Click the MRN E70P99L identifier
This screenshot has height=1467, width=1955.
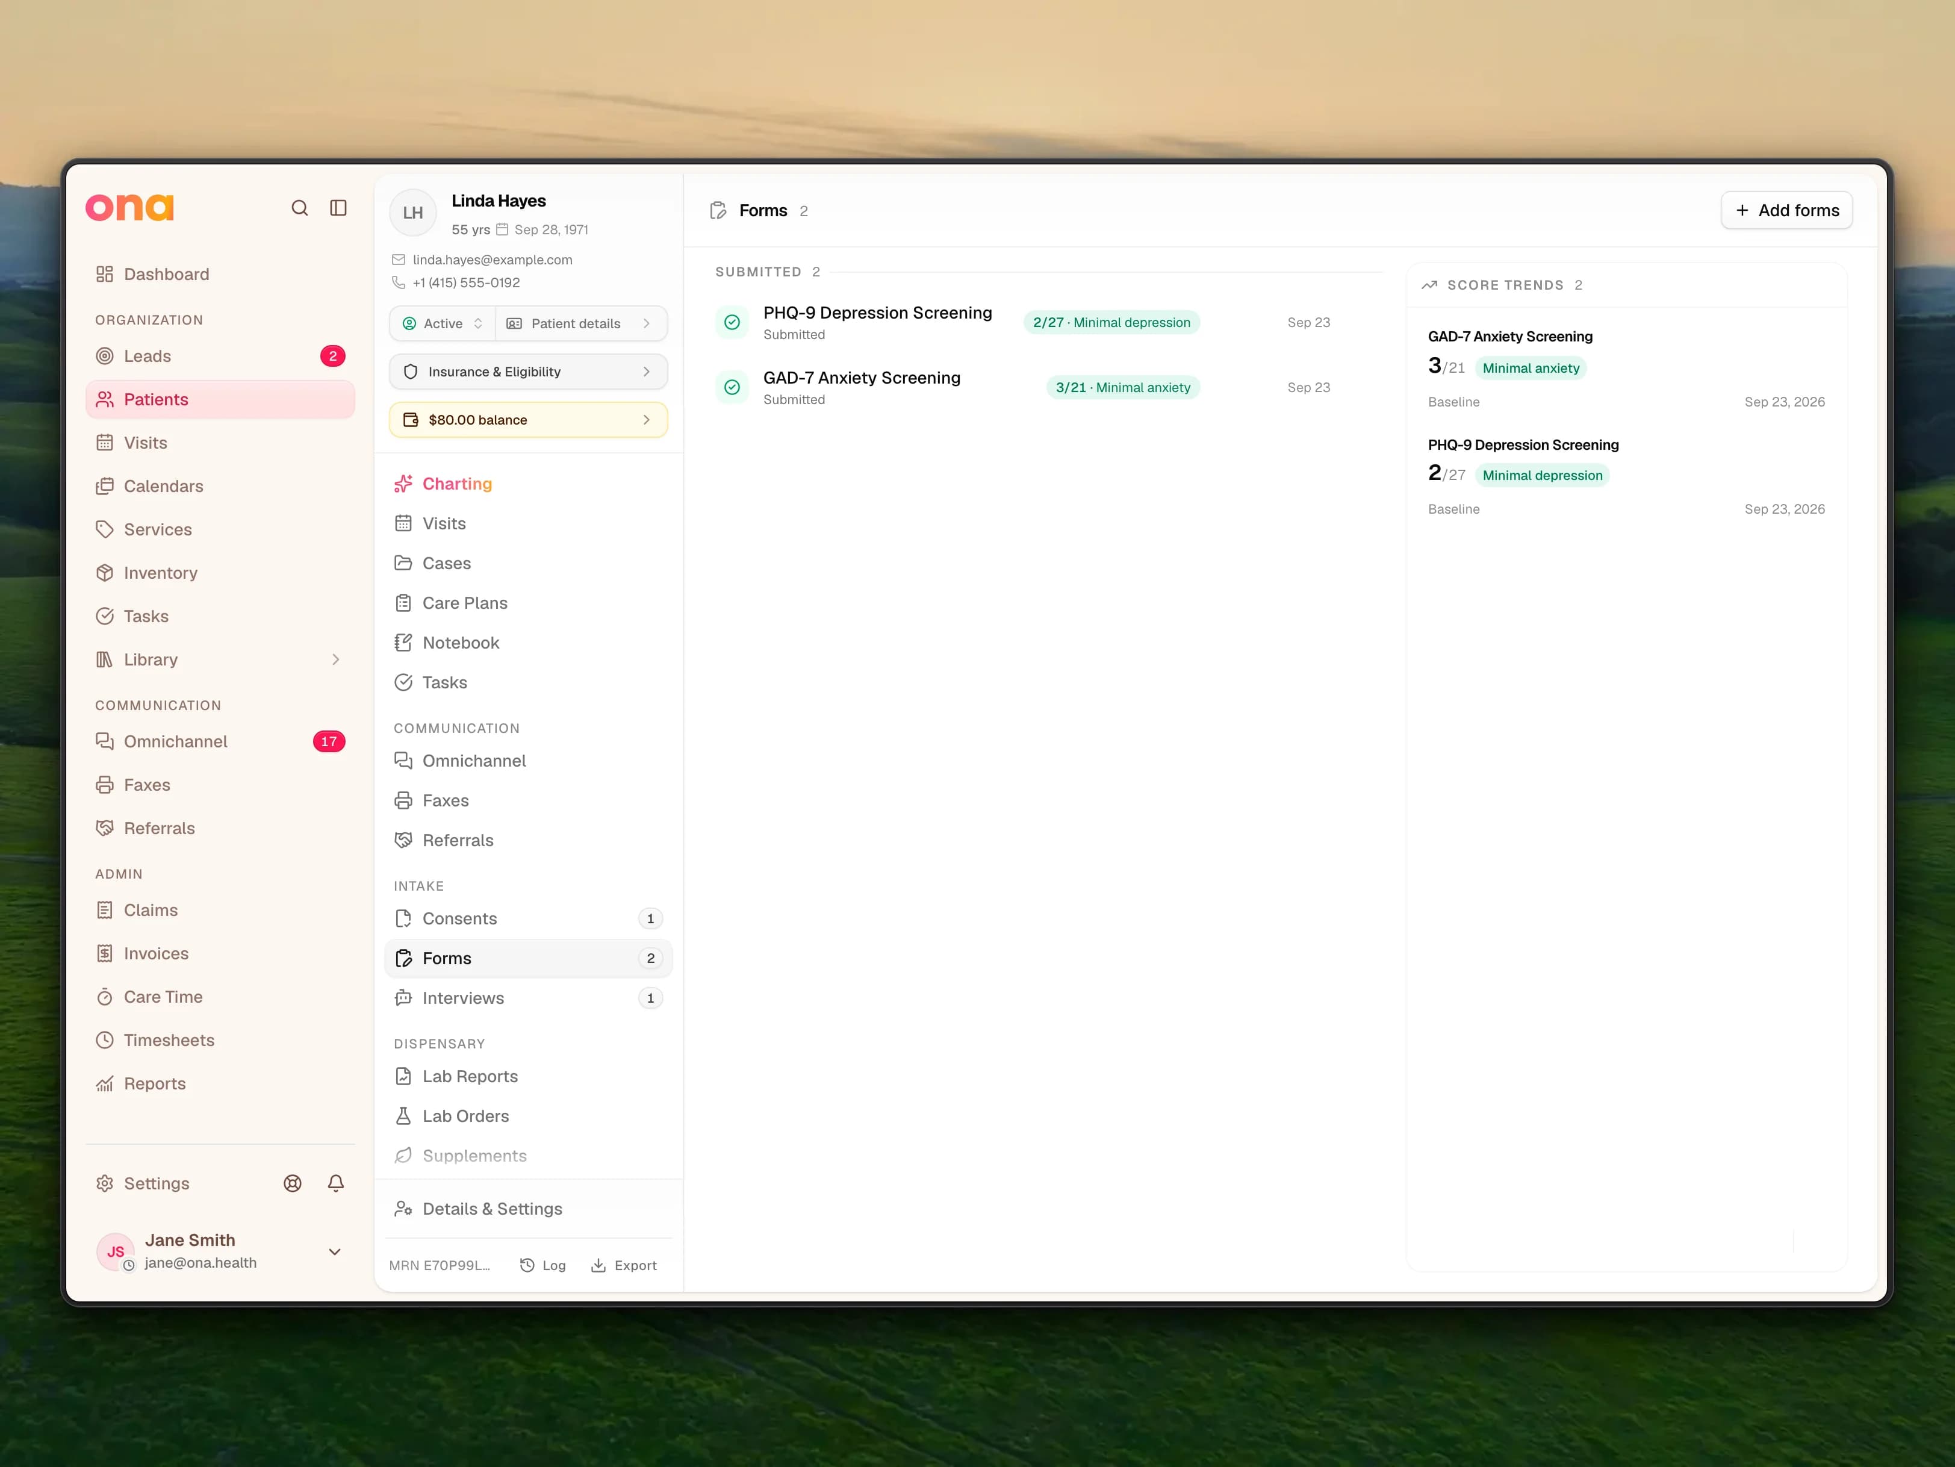440,1265
